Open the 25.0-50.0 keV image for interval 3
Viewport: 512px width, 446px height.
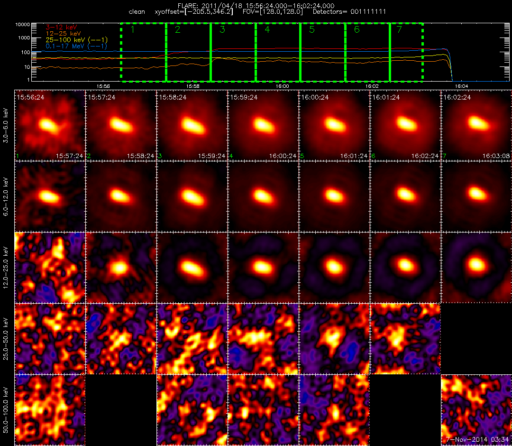click(192, 339)
